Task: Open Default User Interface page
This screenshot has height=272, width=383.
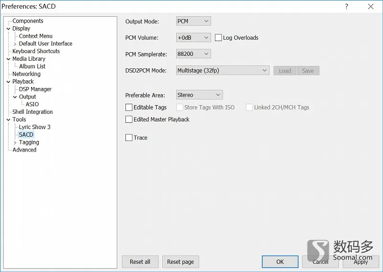Action: click(45, 44)
